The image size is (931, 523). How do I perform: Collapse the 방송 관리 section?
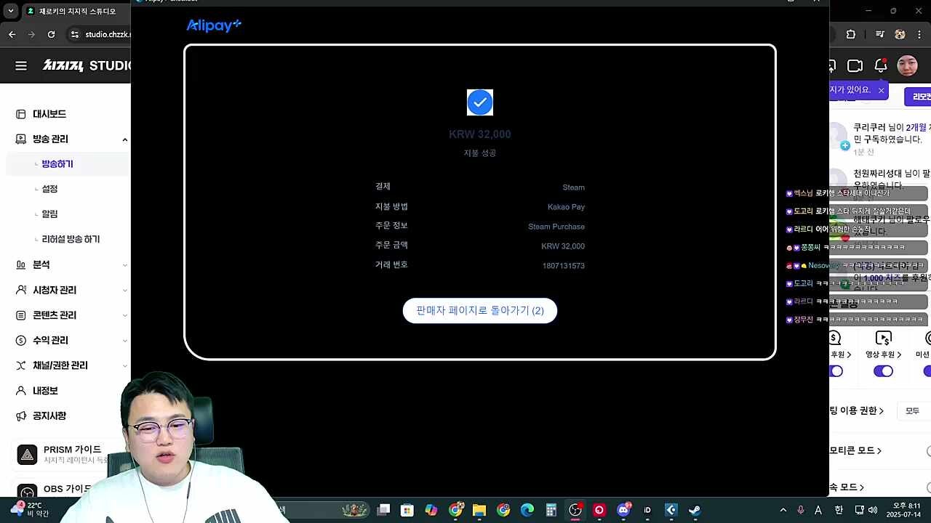point(124,139)
